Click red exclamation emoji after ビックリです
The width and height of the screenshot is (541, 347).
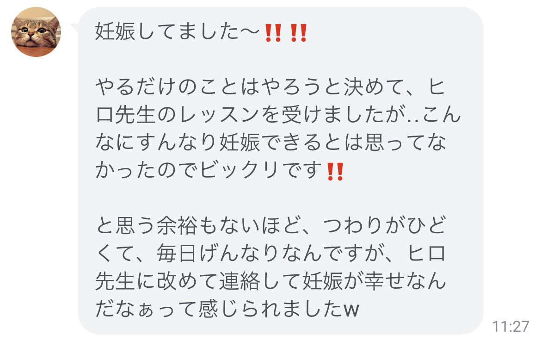[335, 172]
